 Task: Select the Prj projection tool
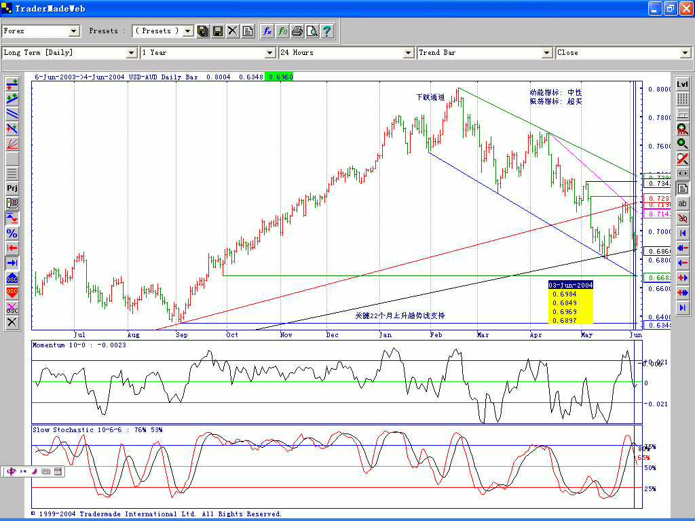[x=12, y=188]
